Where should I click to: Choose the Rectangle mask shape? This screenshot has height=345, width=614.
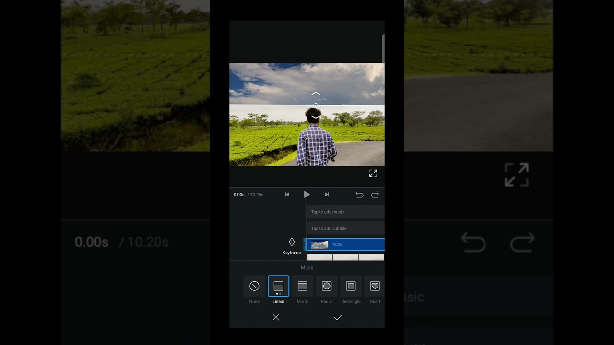[351, 286]
